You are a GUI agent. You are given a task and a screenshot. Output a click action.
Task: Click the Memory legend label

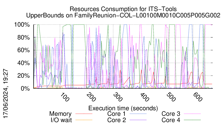tap(60, 114)
